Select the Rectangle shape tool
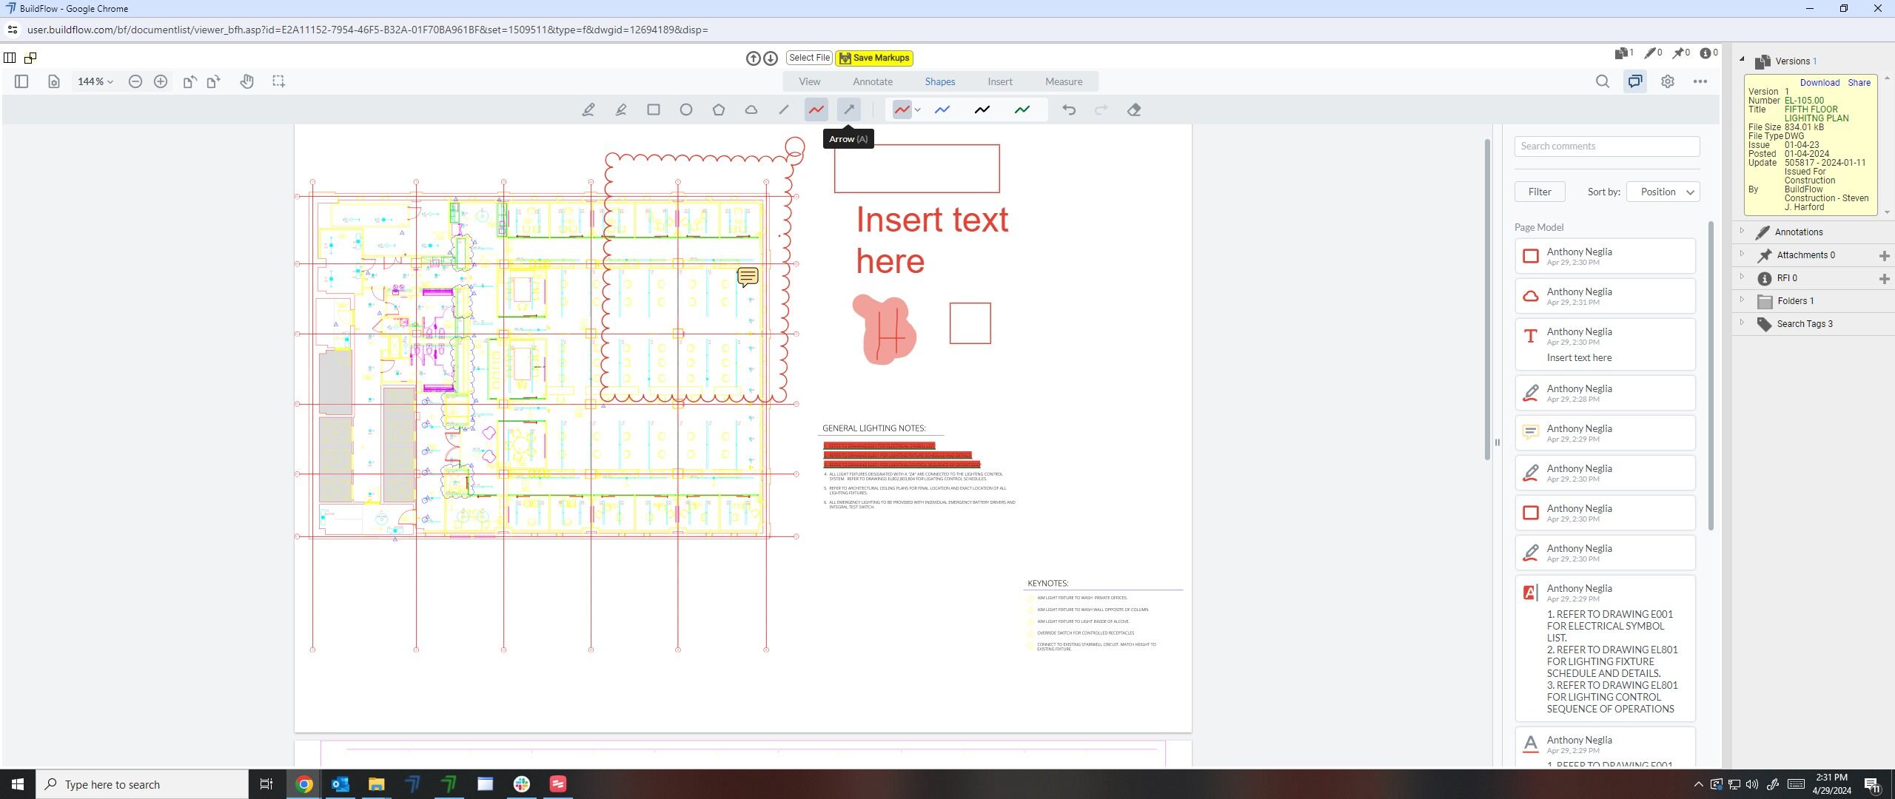 [x=653, y=109]
